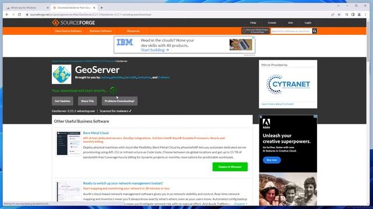Open a new browser tab with plus

pyautogui.click(x=101, y=8)
